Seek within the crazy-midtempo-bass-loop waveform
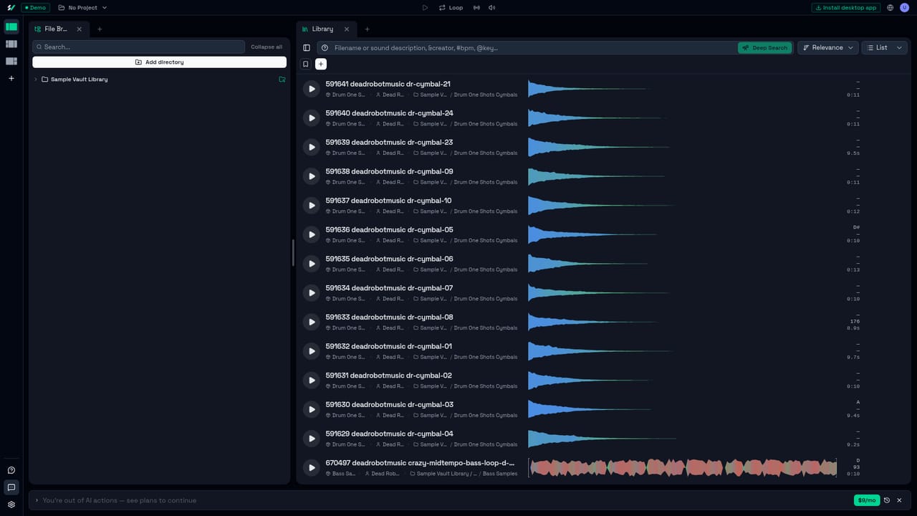The image size is (917, 516). 682,468
